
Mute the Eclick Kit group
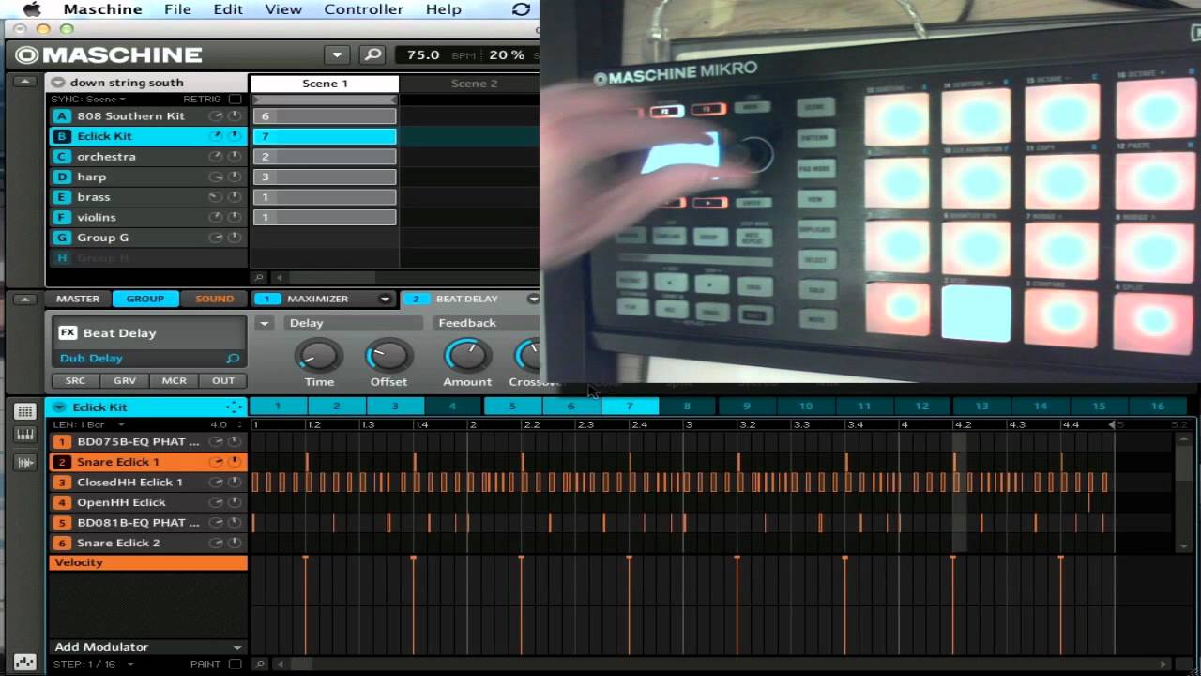pos(235,136)
